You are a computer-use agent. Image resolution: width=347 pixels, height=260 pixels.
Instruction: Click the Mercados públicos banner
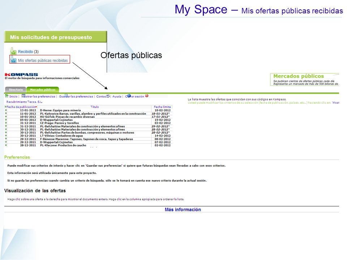click(304, 79)
